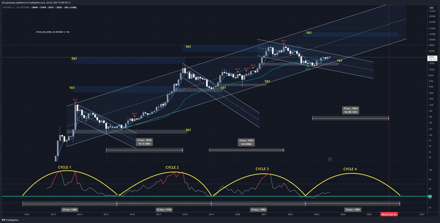Click the 161 label beside the 2022 grey support zone

pyautogui.click(x=340, y=61)
